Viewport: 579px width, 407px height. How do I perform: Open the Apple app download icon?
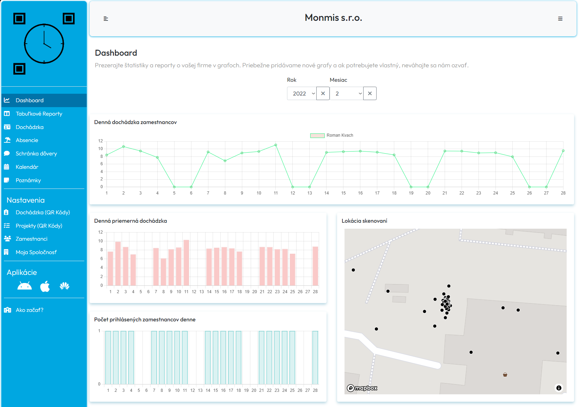(x=45, y=286)
